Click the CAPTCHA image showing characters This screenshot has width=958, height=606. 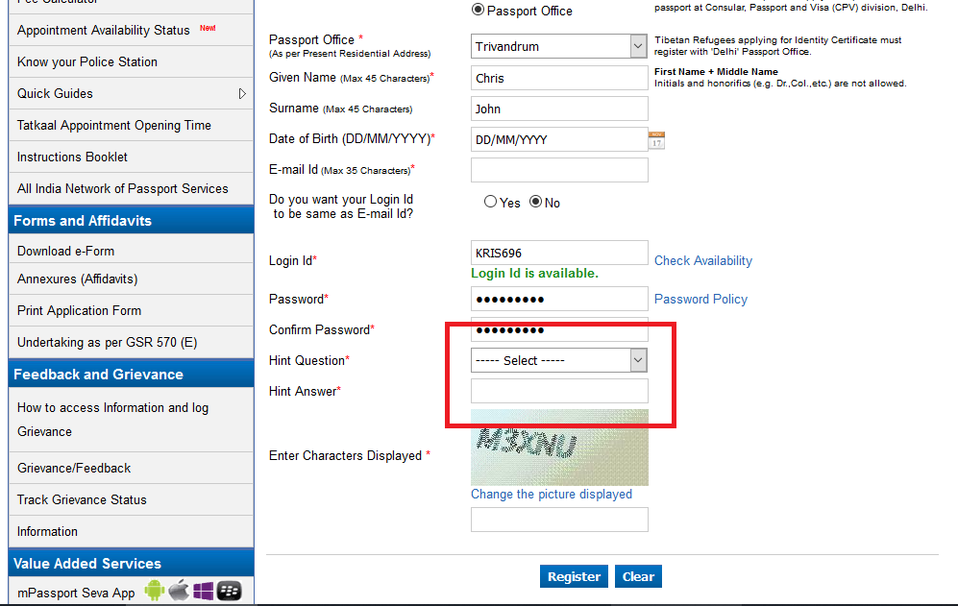(x=558, y=447)
